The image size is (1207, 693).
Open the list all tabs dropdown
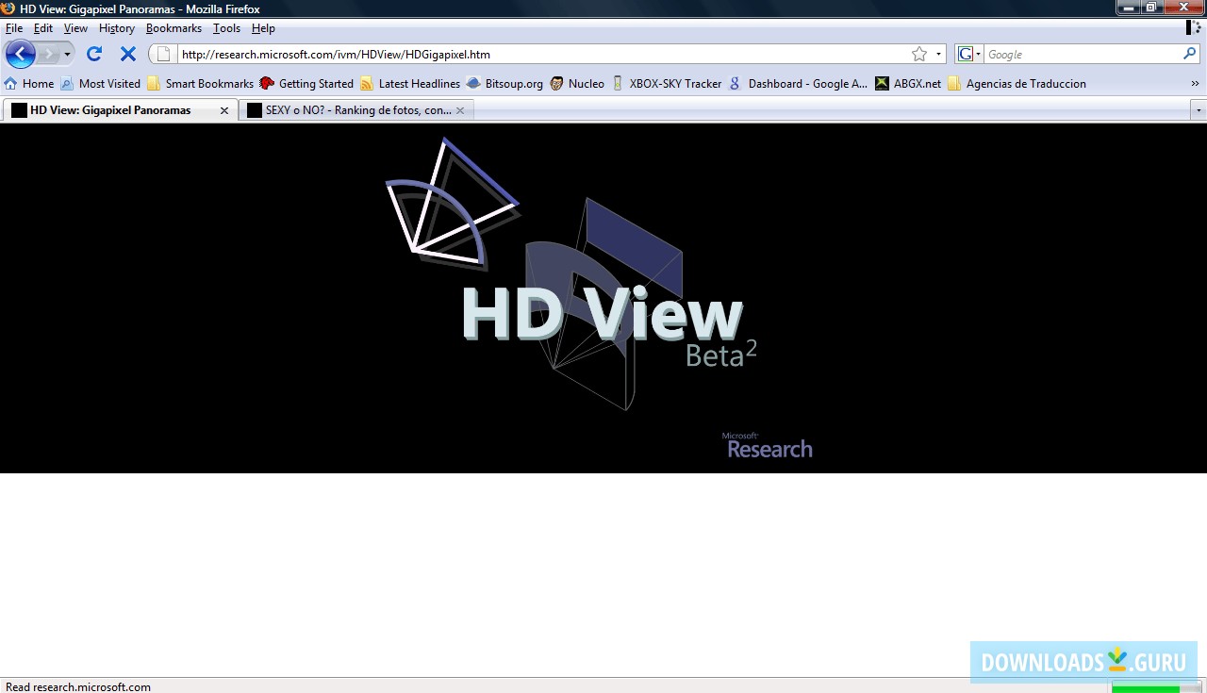click(x=1199, y=110)
